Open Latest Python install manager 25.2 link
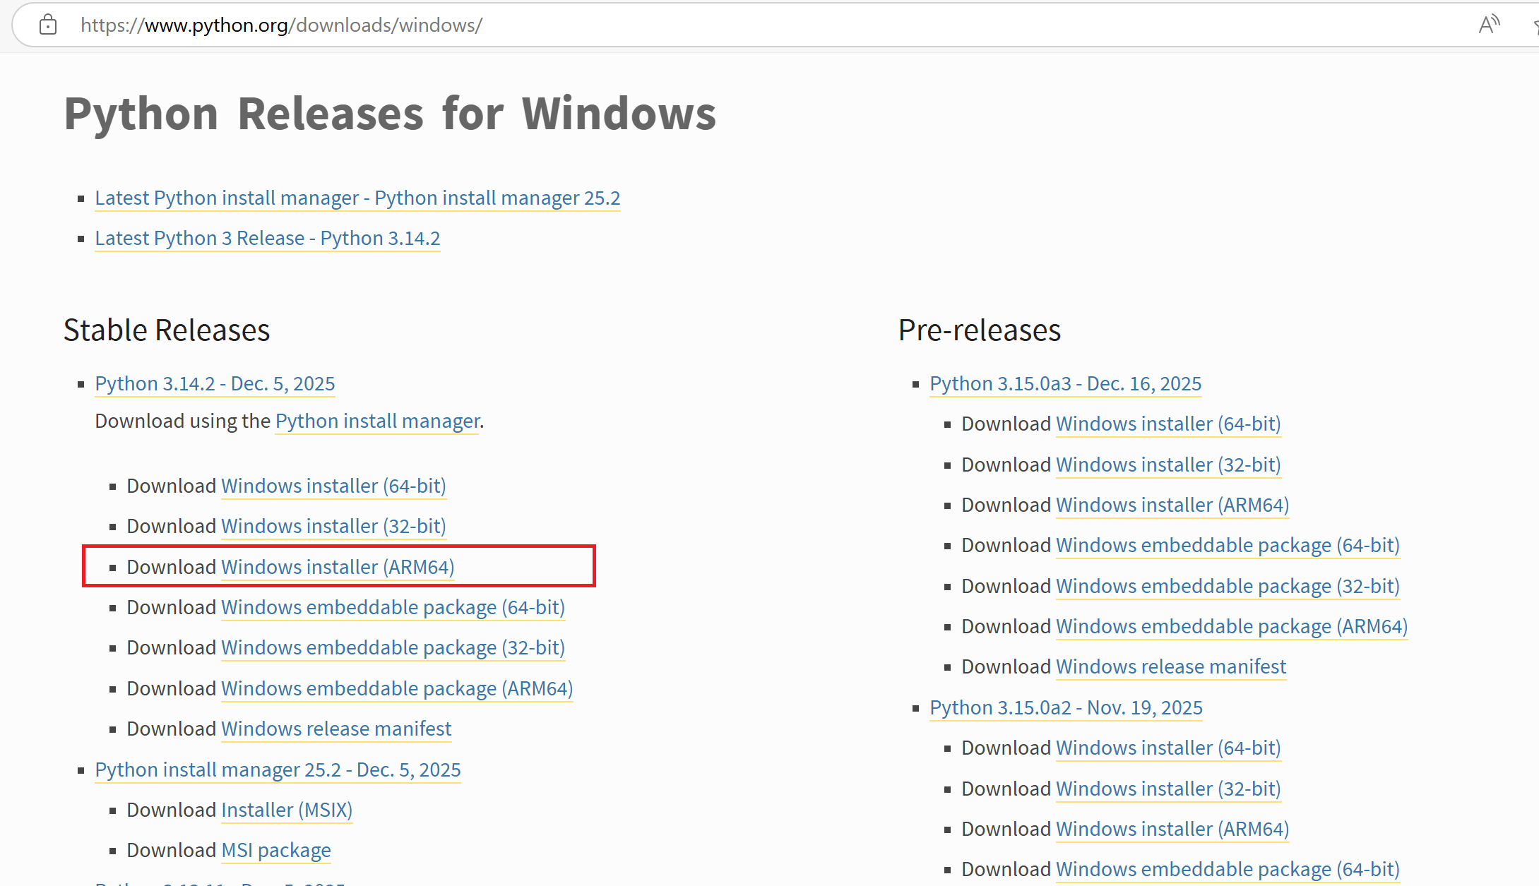The image size is (1539, 886). point(357,198)
